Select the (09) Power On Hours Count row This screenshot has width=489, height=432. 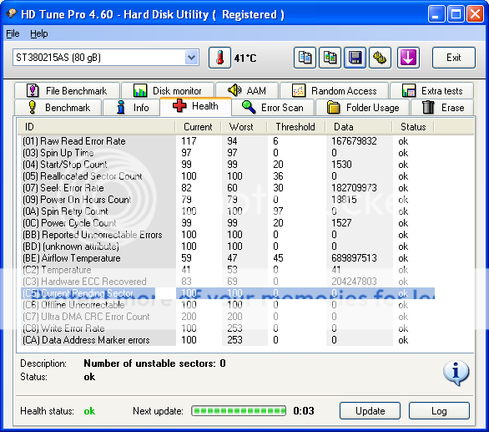click(228, 200)
